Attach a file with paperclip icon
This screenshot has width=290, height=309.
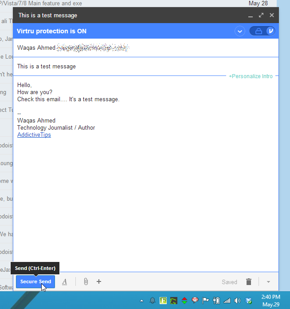coord(86,281)
